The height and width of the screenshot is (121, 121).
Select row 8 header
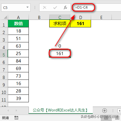tap(4, 76)
